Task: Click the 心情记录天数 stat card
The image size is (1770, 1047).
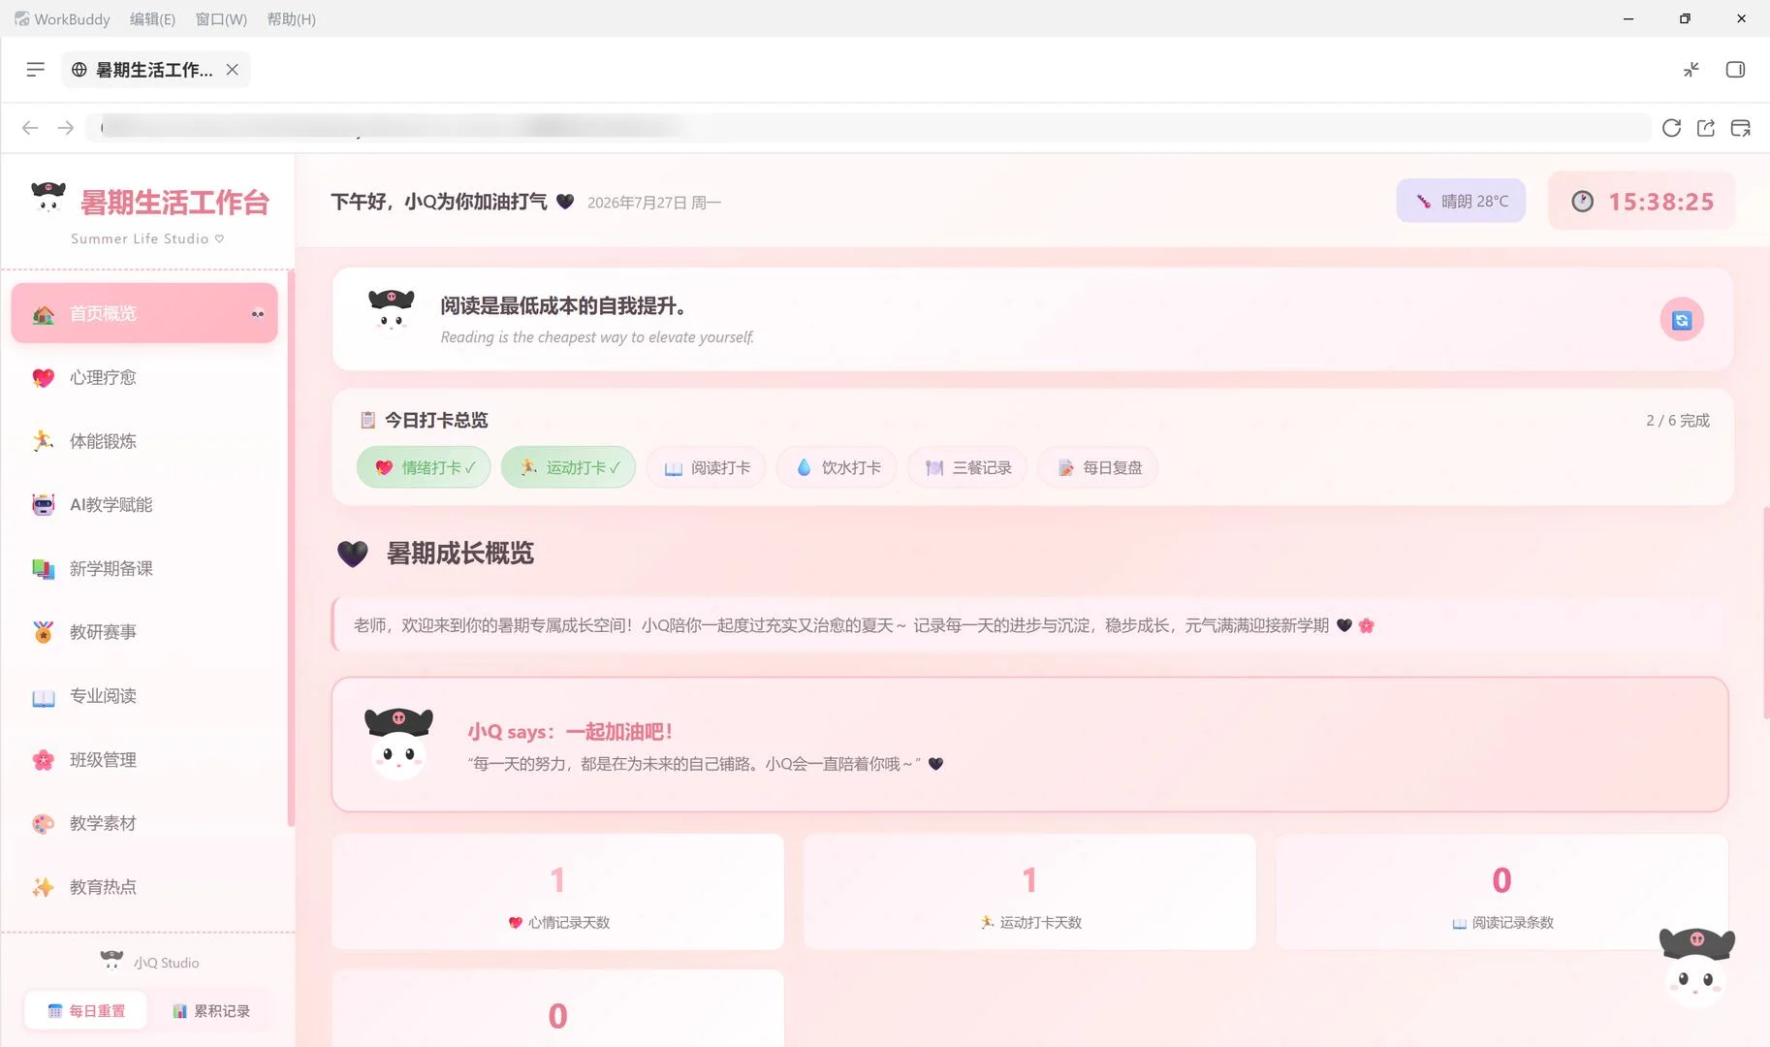Action: coord(557,892)
